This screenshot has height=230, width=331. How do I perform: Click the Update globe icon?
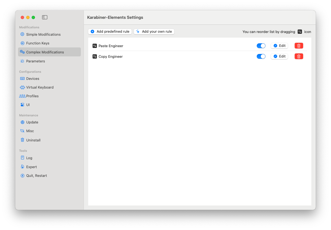22,122
